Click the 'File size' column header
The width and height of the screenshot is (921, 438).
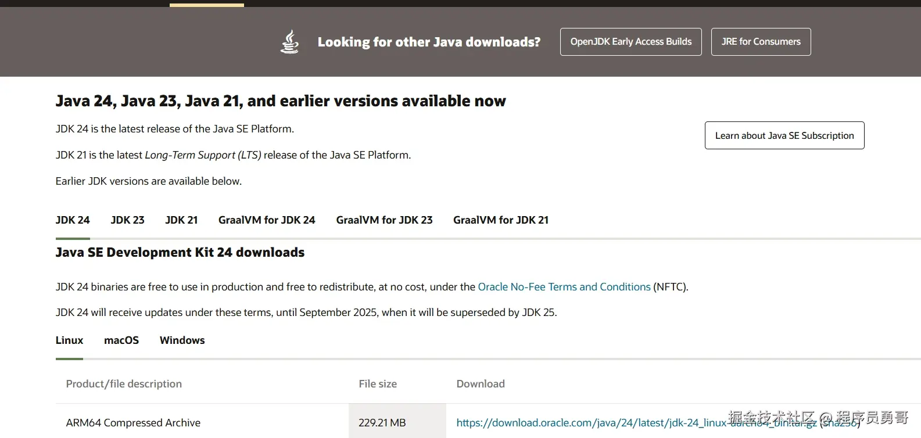pyautogui.click(x=378, y=384)
